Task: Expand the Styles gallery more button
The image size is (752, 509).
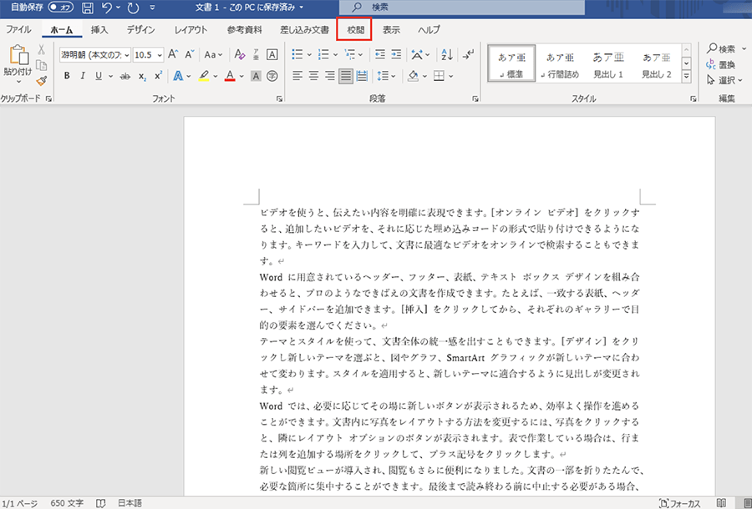Action: click(686, 76)
